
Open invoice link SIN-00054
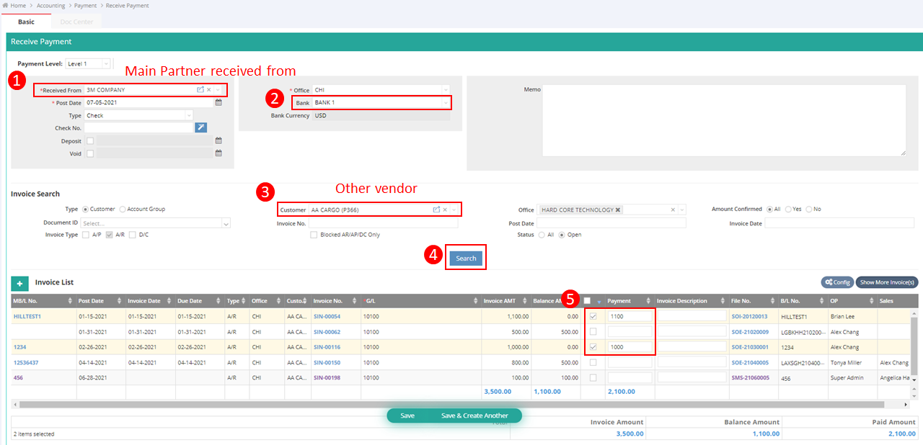click(327, 316)
